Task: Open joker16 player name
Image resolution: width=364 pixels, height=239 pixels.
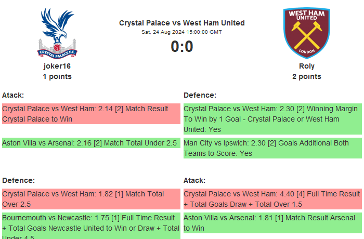Action: [x=57, y=66]
